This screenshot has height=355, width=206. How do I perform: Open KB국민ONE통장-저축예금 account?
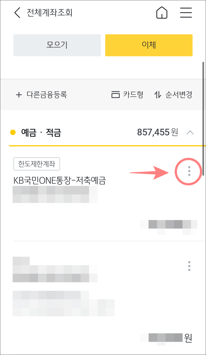(x=60, y=180)
